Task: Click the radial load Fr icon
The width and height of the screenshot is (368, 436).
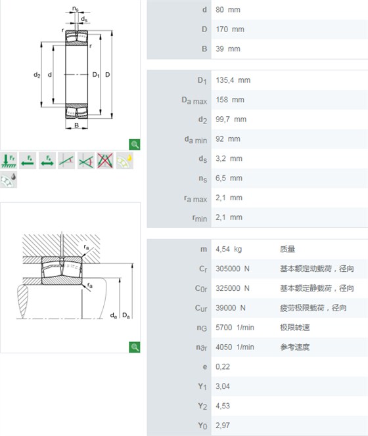Action: (x=9, y=160)
